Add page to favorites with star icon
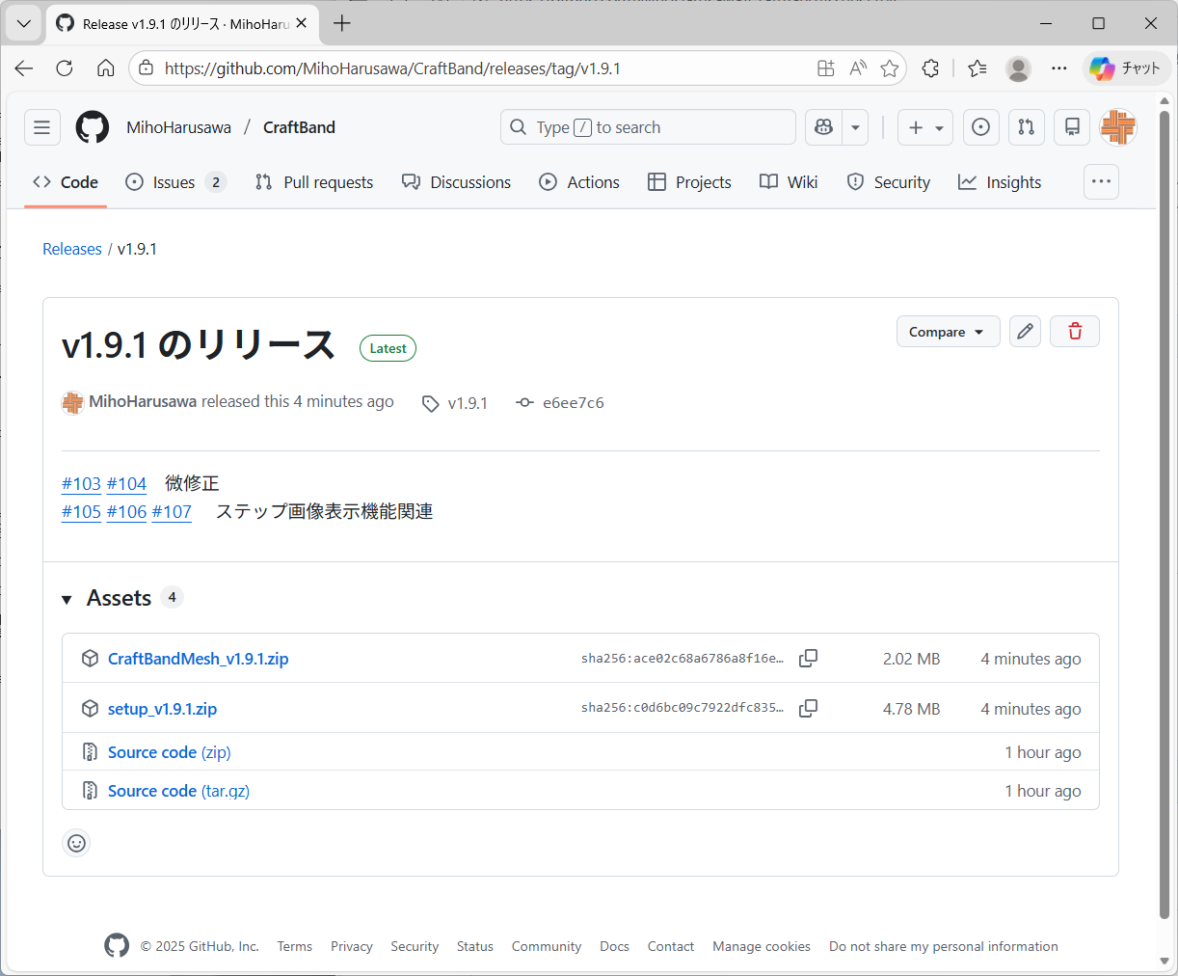The height and width of the screenshot is (976, 1178). 889,68
